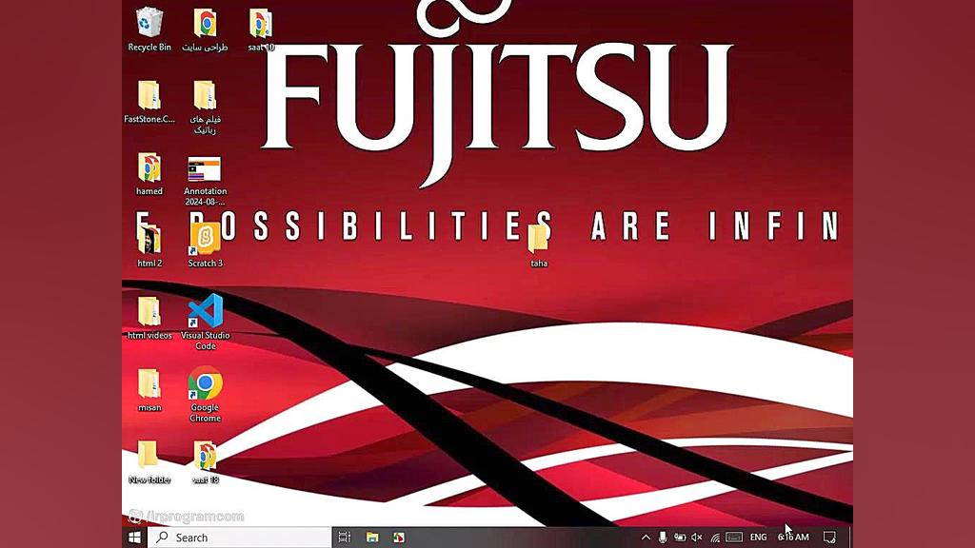Switch input language via ENG indicator
Viewport: 975px width, 548px height.
758,538
